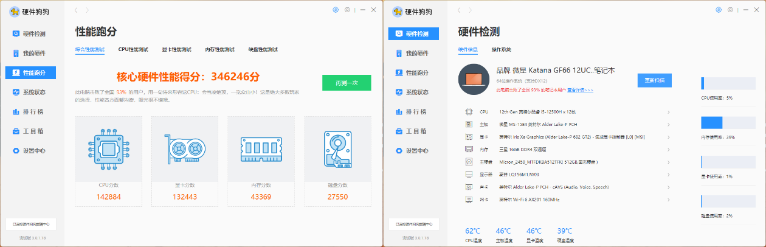Open 我的硬件 in the right window sidebar
Image resolution: width=766 pixels, height=247 pixels.
coord(413,54)
